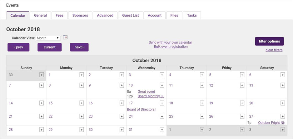
Task: Add event on October 1 plus icon
Action: click(x=82, y=75)
